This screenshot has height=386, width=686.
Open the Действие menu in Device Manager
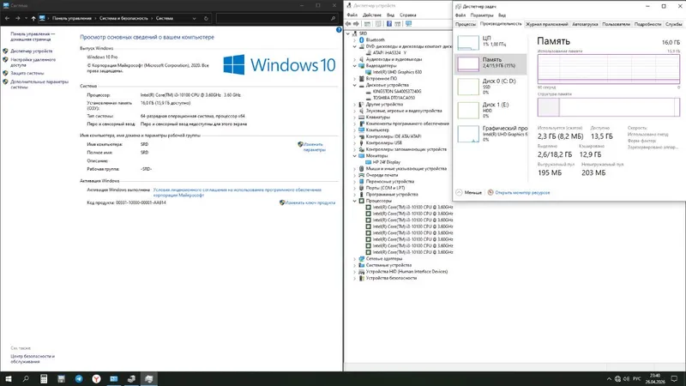click(372, 15)
